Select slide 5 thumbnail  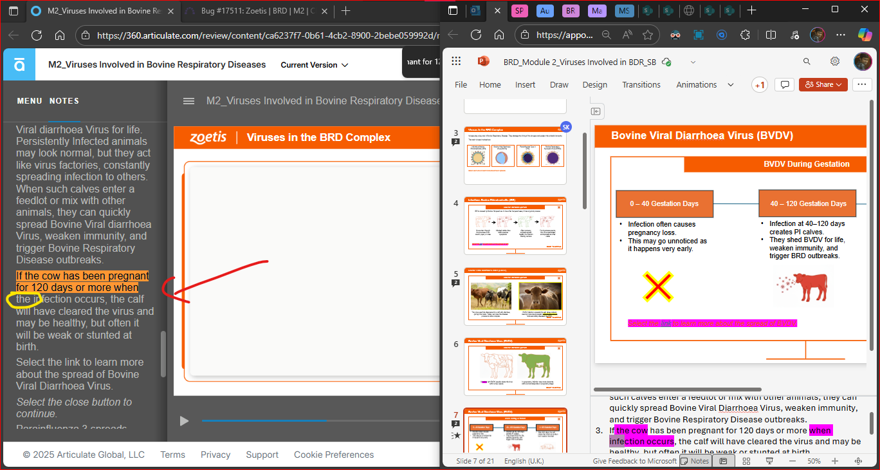[515, 297]
